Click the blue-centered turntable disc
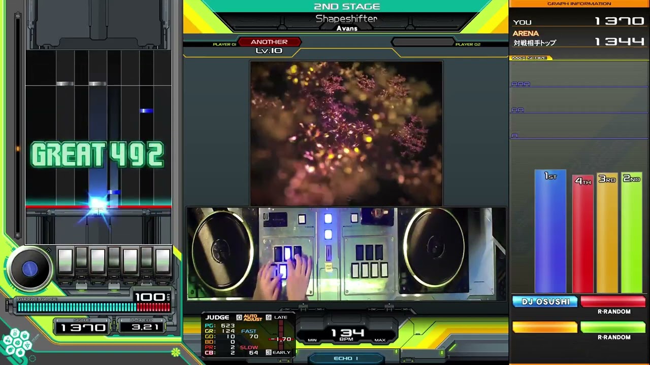 tap(29, 269)
